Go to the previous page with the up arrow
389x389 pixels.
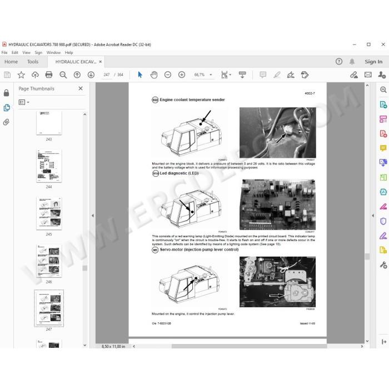click(77, 74)
